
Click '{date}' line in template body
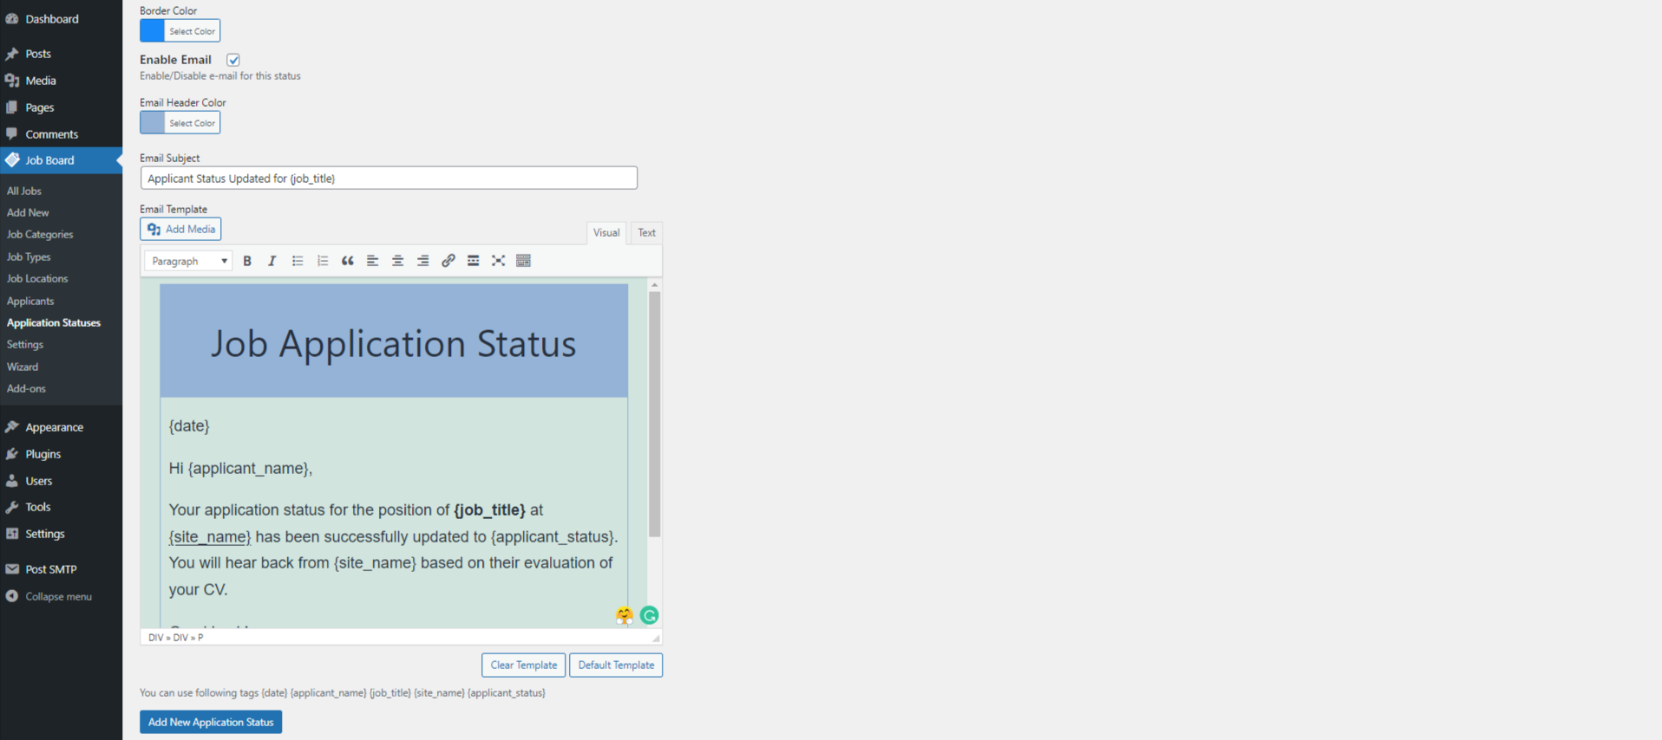pyautogui.click(x=189, y=426)
